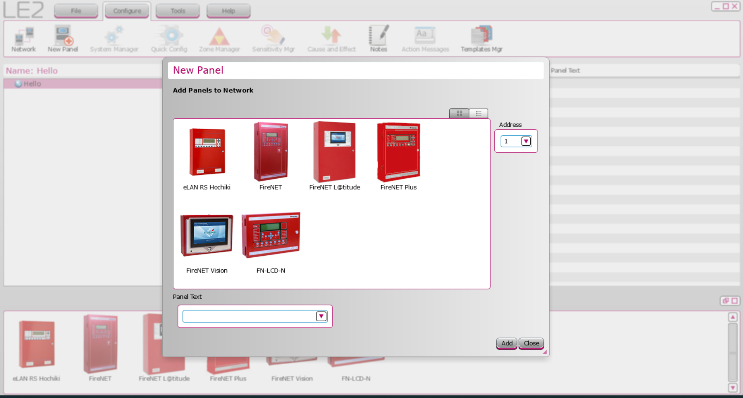Screen dimensions: 743x398
Task: Launch Quick Config
Action: point(169,38)
